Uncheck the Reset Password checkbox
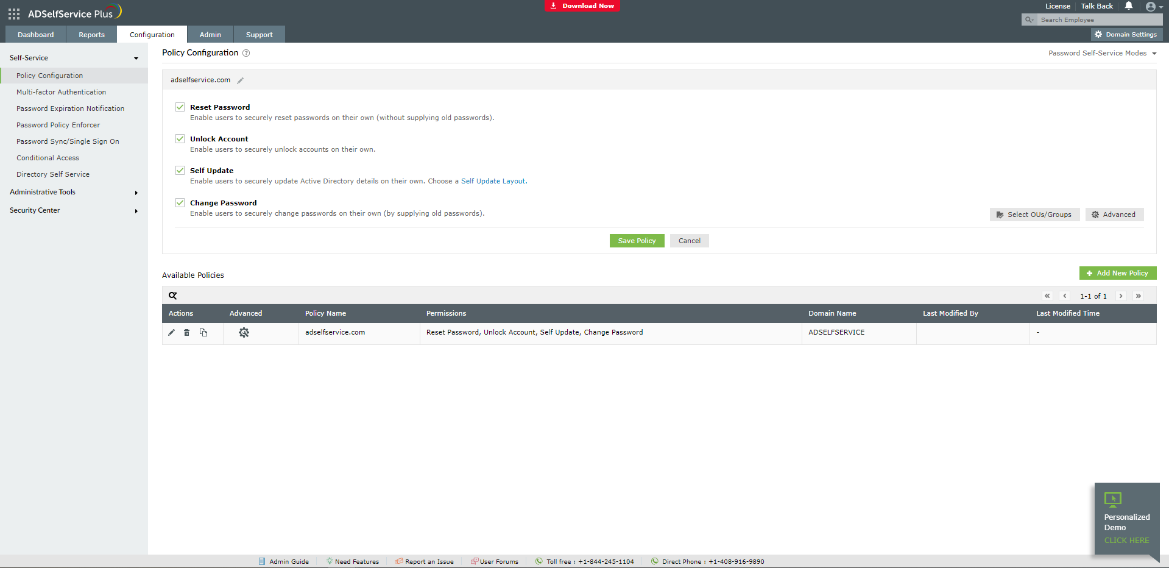Screen dimensions: 1169x568 pyautogui.click(x=180, y=107)
